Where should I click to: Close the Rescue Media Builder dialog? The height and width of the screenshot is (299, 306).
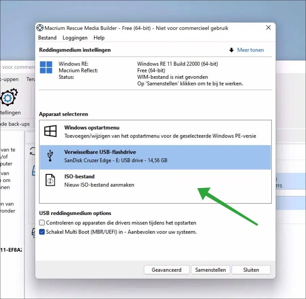(268, 28)
